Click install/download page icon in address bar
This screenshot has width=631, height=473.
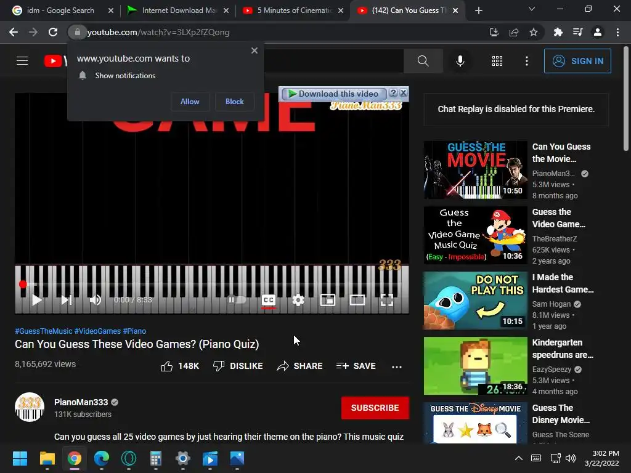point(494,32)
